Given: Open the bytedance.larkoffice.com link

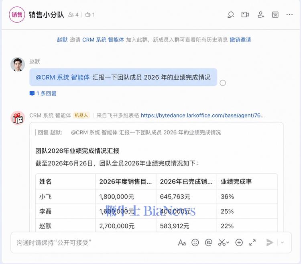Looking at the screenshot, I should [x=203, y=115].
